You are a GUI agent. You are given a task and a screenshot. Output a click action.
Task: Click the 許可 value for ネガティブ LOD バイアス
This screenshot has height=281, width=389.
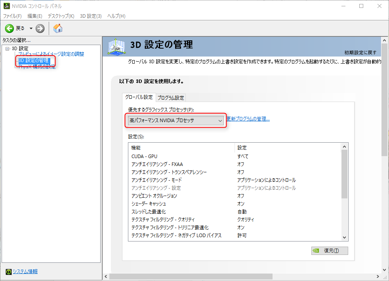[x=242, y=236]
